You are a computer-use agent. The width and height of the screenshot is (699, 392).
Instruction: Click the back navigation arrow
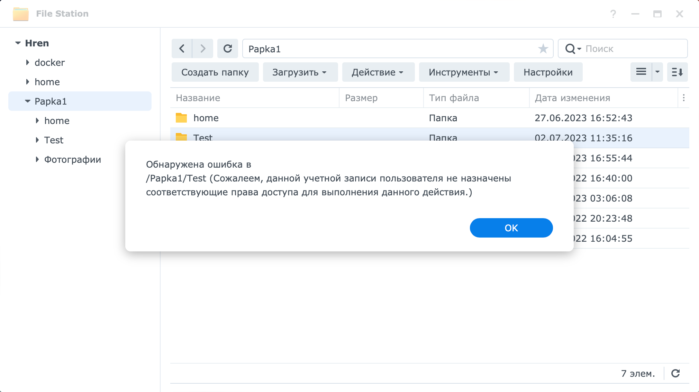point(182,48)
